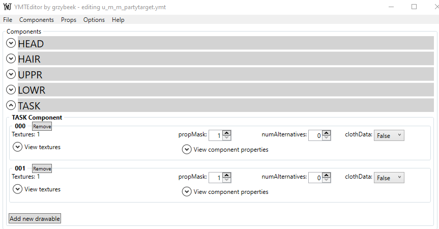Expand the LOWR component section
The height and width of the screenshot is (229, 439).
pyautogui.click(x=11, y=90)
